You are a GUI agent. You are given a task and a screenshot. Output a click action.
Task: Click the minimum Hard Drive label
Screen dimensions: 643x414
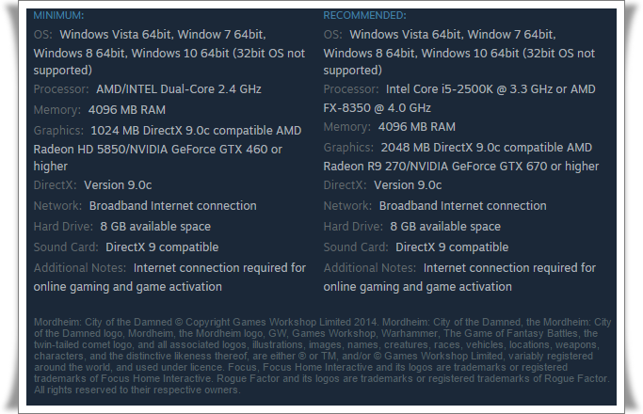coord(63,227)
